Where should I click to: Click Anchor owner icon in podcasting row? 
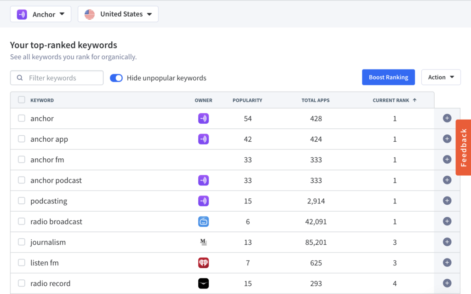pyautogui.click(x=203, y=201)
